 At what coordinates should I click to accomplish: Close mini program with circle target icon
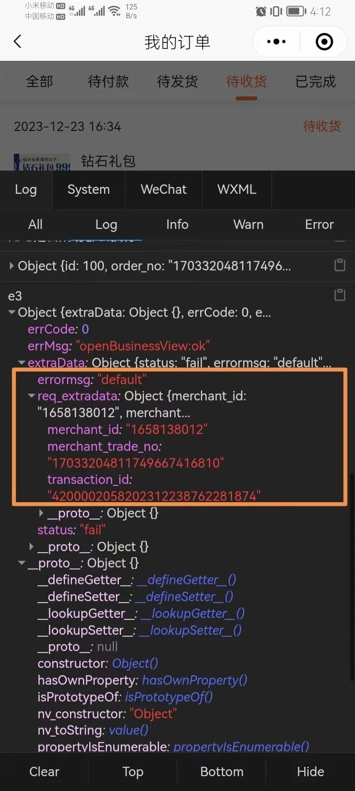click(324, 42)
